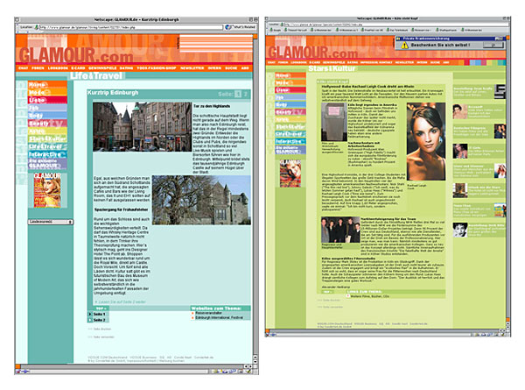The height and width of the screenshot is (390, 525).
Task: Click large portrait photo of Rachael Leigh Cook
Action: (x=426, y=142)
